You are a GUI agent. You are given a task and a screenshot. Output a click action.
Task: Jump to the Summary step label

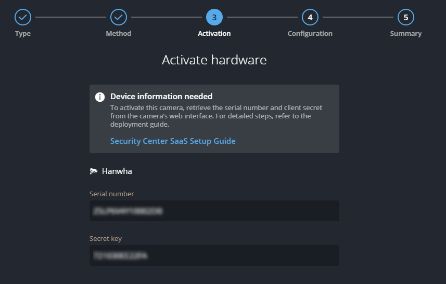[x=406, y=34]
